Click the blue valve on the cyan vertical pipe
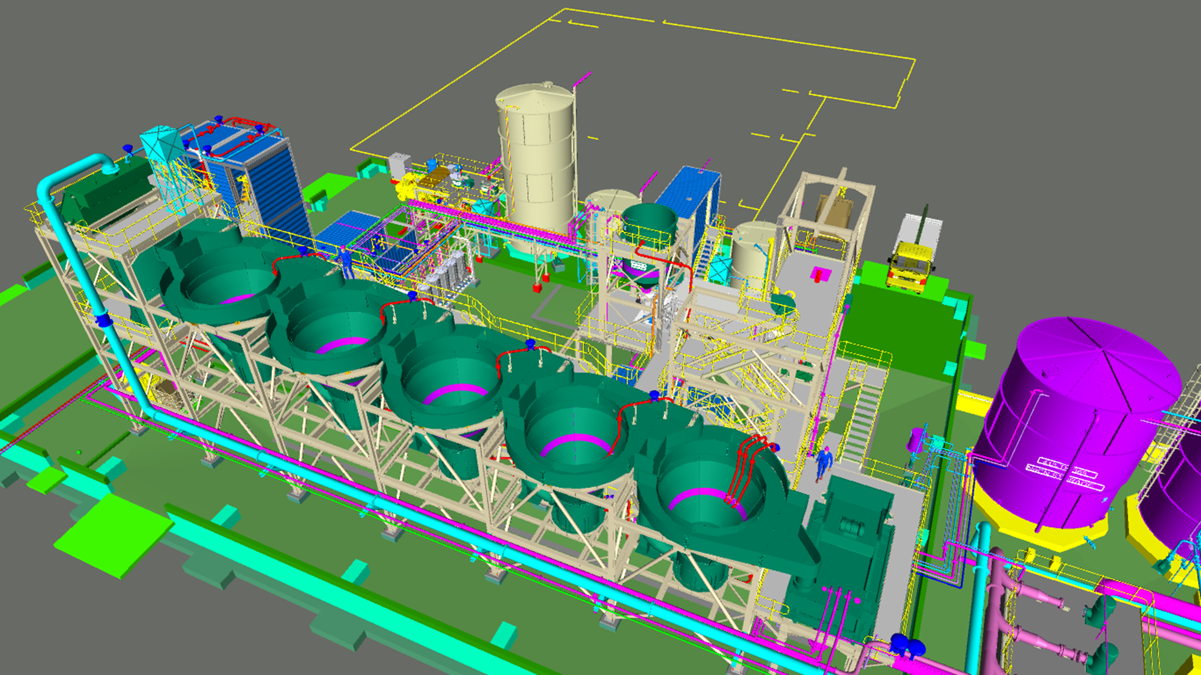The width and height of the screenshot is (1201, 675). [103, 319]
